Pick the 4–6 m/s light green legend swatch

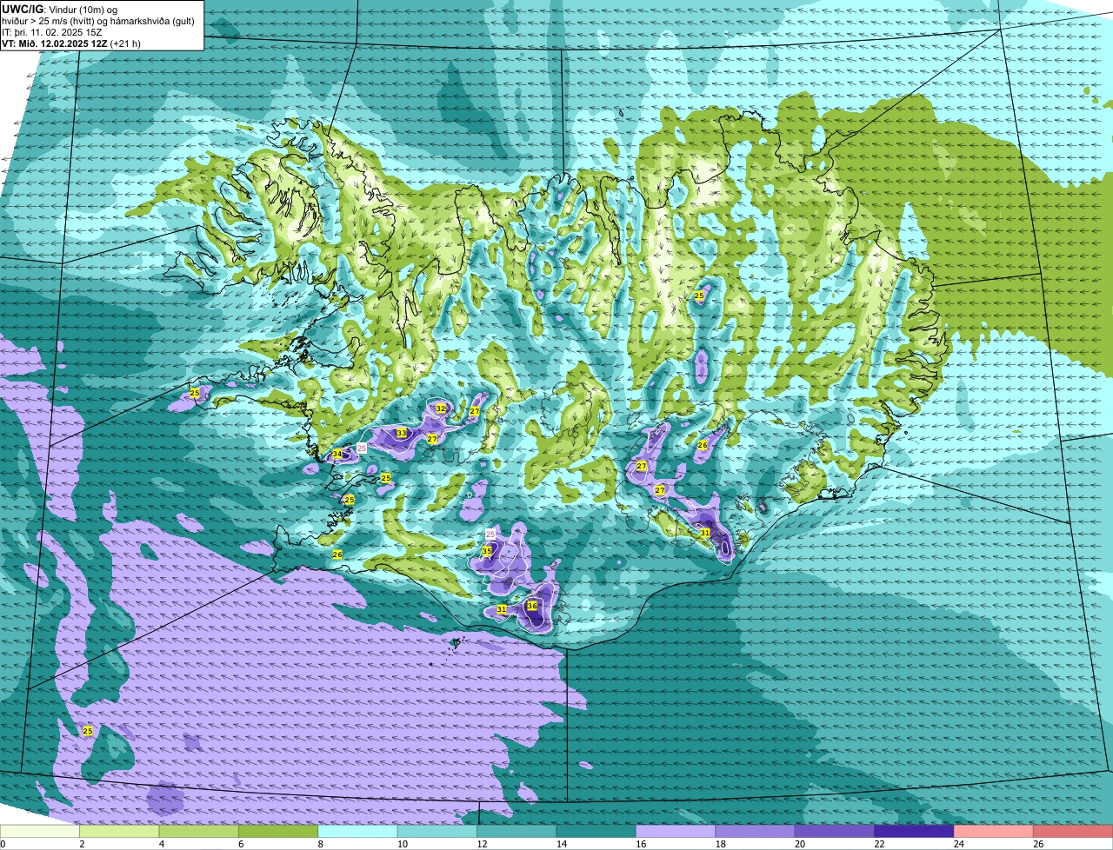(x=198, y=832)
